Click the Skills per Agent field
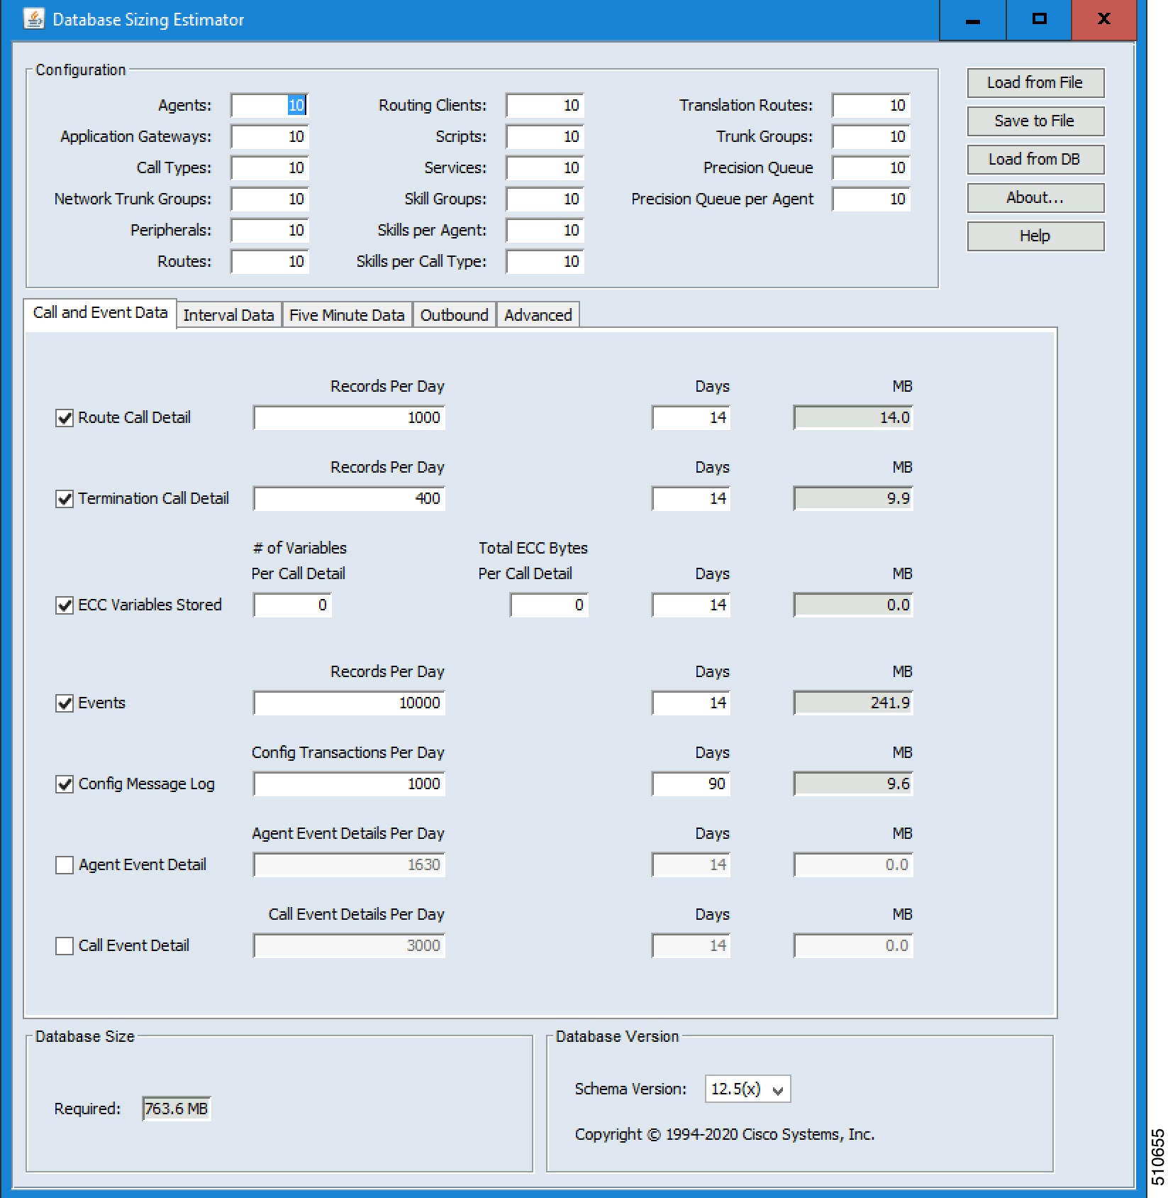The width and height of the screenshot is (1168, 1198). click(545, 231)
